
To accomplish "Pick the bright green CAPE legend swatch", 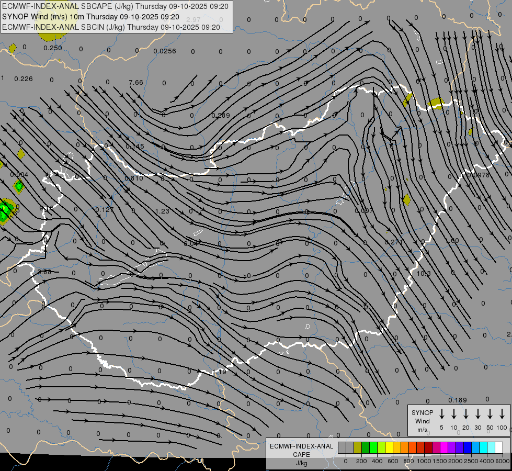I will pyautogui.click(x=373, y=447).
